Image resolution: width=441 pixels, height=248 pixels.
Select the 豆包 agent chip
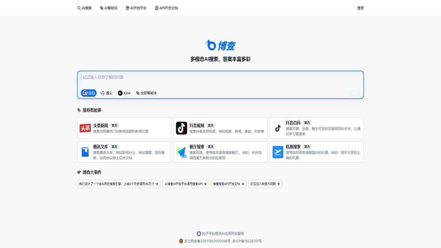coord(89,93)
